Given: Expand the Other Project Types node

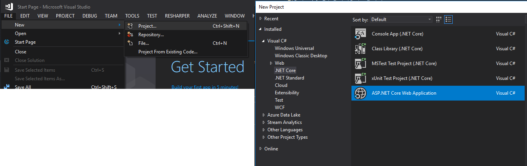Looking at the screenshot, I should point(264,137).
